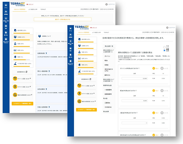Click 健全な経営認定 badge in front window
Screen dimensions: 183x144
79,101
